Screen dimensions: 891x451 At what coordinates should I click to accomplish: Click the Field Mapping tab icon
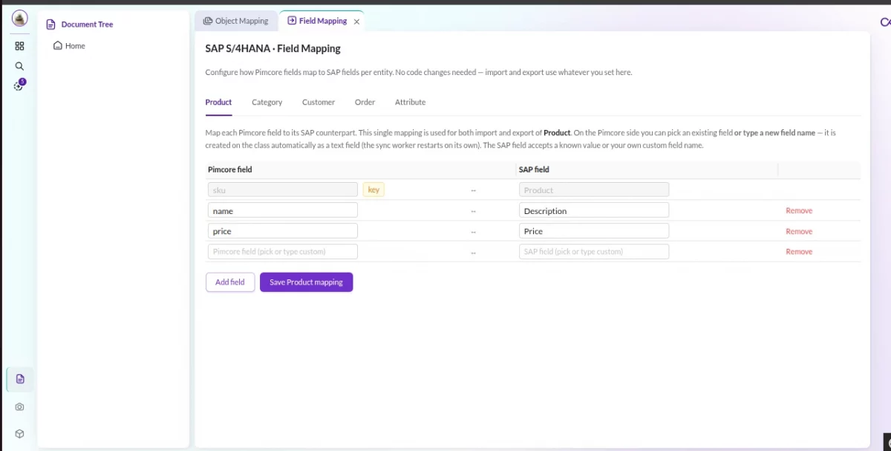pos(292,21)
